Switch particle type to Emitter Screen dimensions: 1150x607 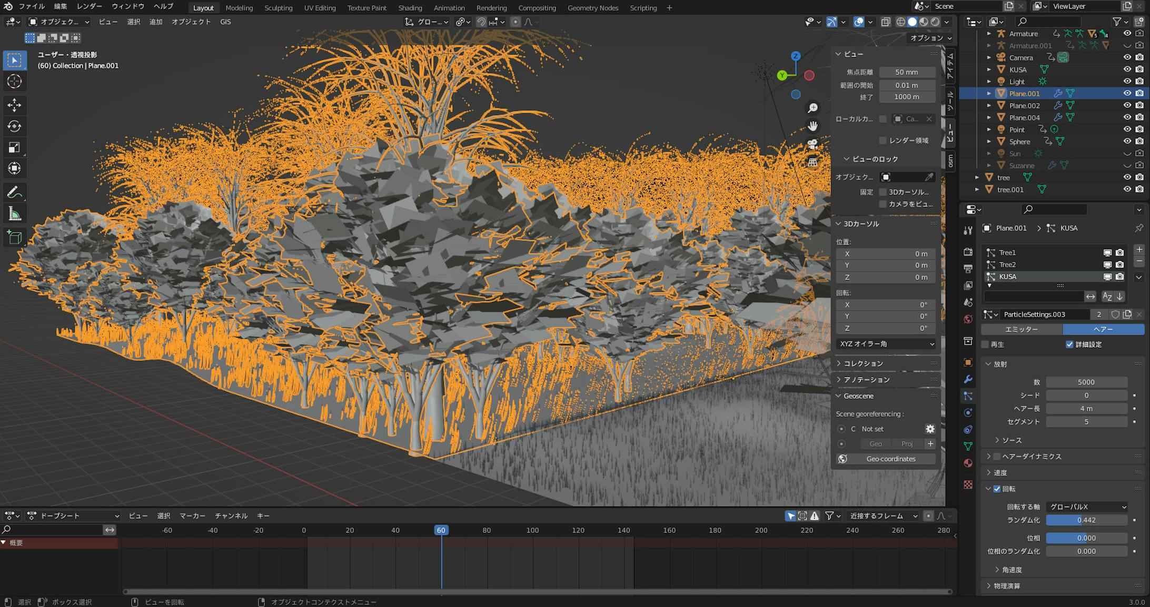click(1022, 329)
